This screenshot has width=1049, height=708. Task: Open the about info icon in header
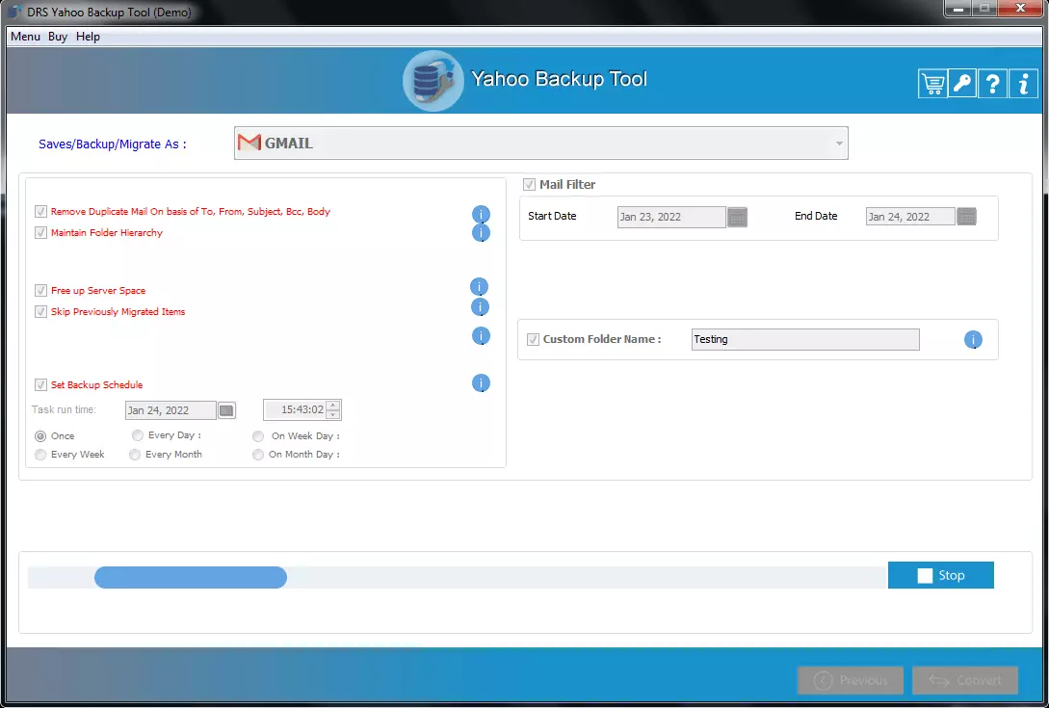point(1023,84)
